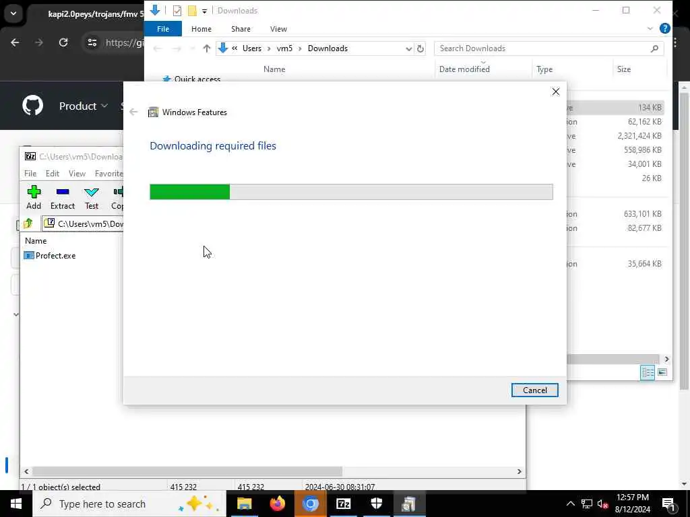
Task: Click the muted volume tray icon
Action: 603,504
